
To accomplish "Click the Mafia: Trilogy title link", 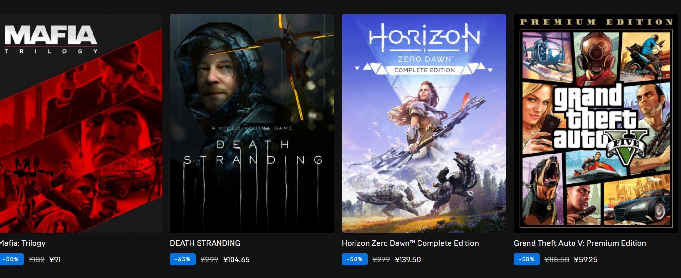I will click(x=22, y=243).
